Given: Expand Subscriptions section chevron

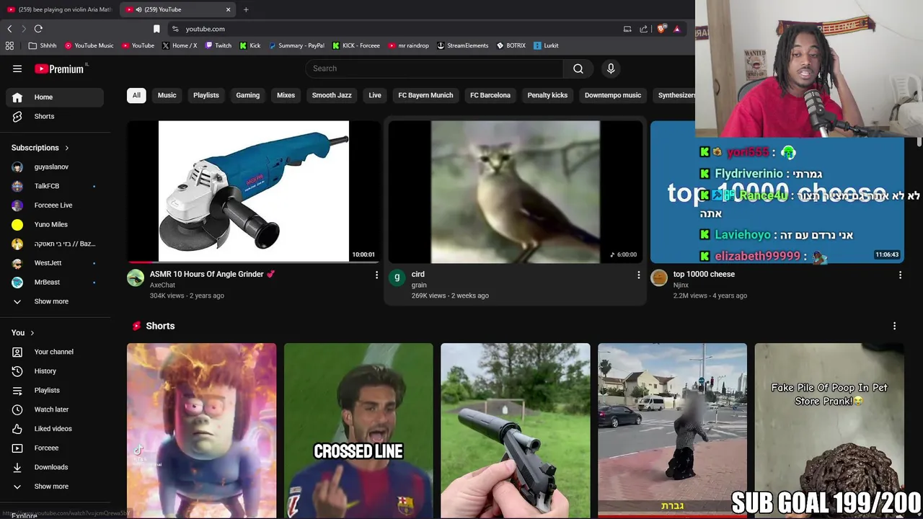Looking at the screenshot, I should 66,148.
